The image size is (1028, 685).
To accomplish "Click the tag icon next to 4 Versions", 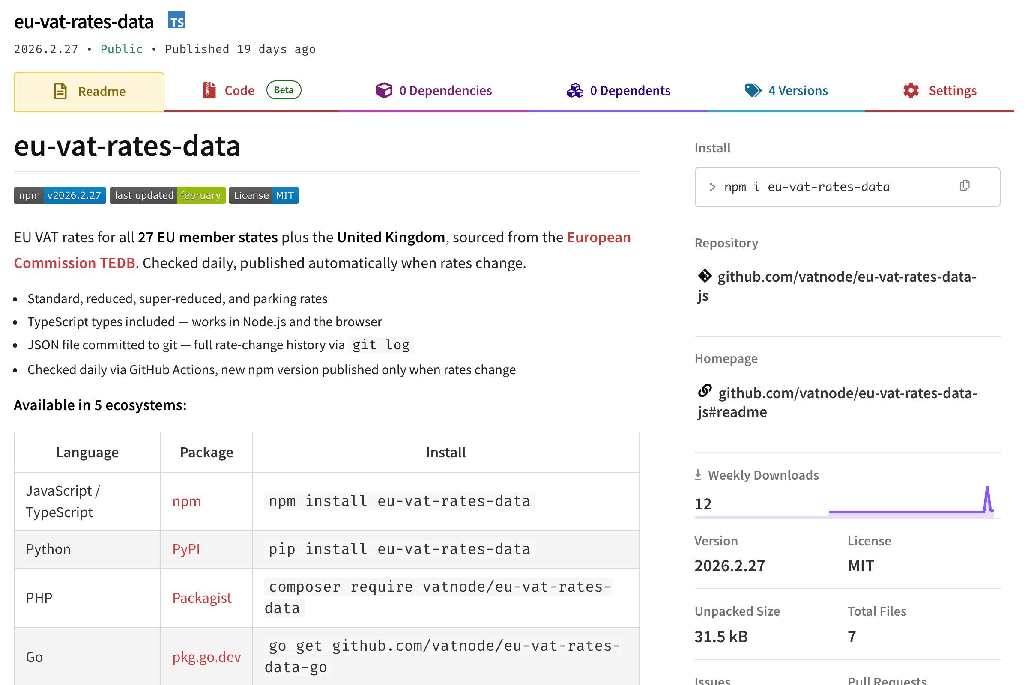I will click(x=753, y=90).
